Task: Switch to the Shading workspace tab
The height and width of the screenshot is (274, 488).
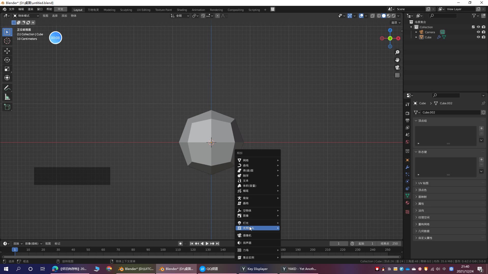Action: click(x=182, y=10)
